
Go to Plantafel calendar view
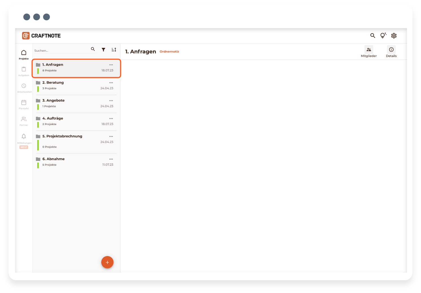24,104
